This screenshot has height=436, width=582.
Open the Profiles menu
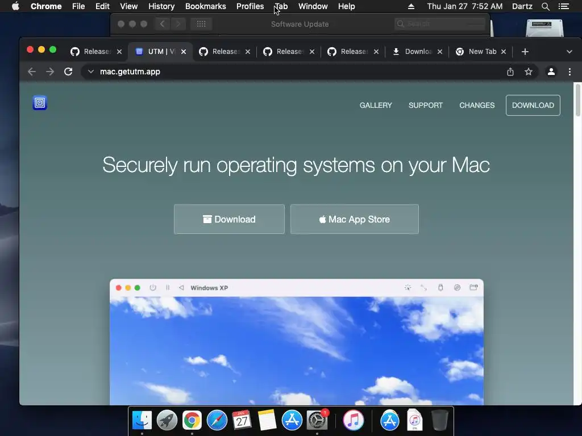click(x=250, y=6)
